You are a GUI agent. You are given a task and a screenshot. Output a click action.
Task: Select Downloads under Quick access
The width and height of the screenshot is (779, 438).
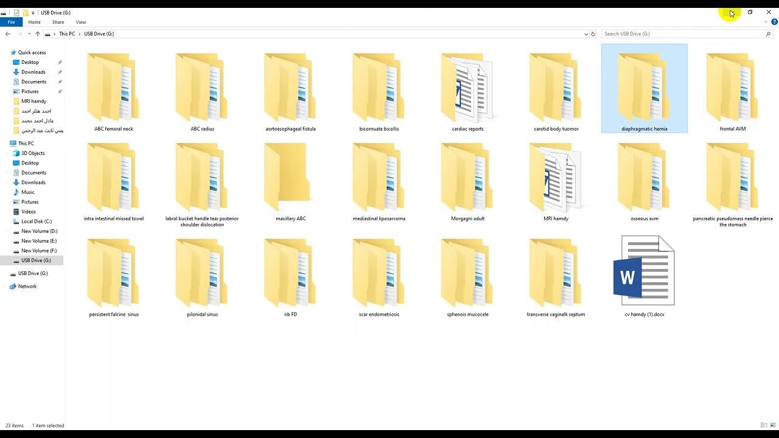(33, 72)
